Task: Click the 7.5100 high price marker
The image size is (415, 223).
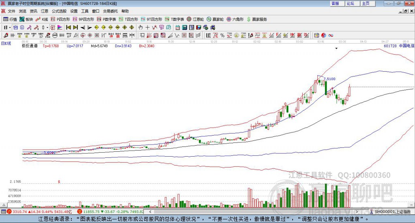Action: click(329, 79)
